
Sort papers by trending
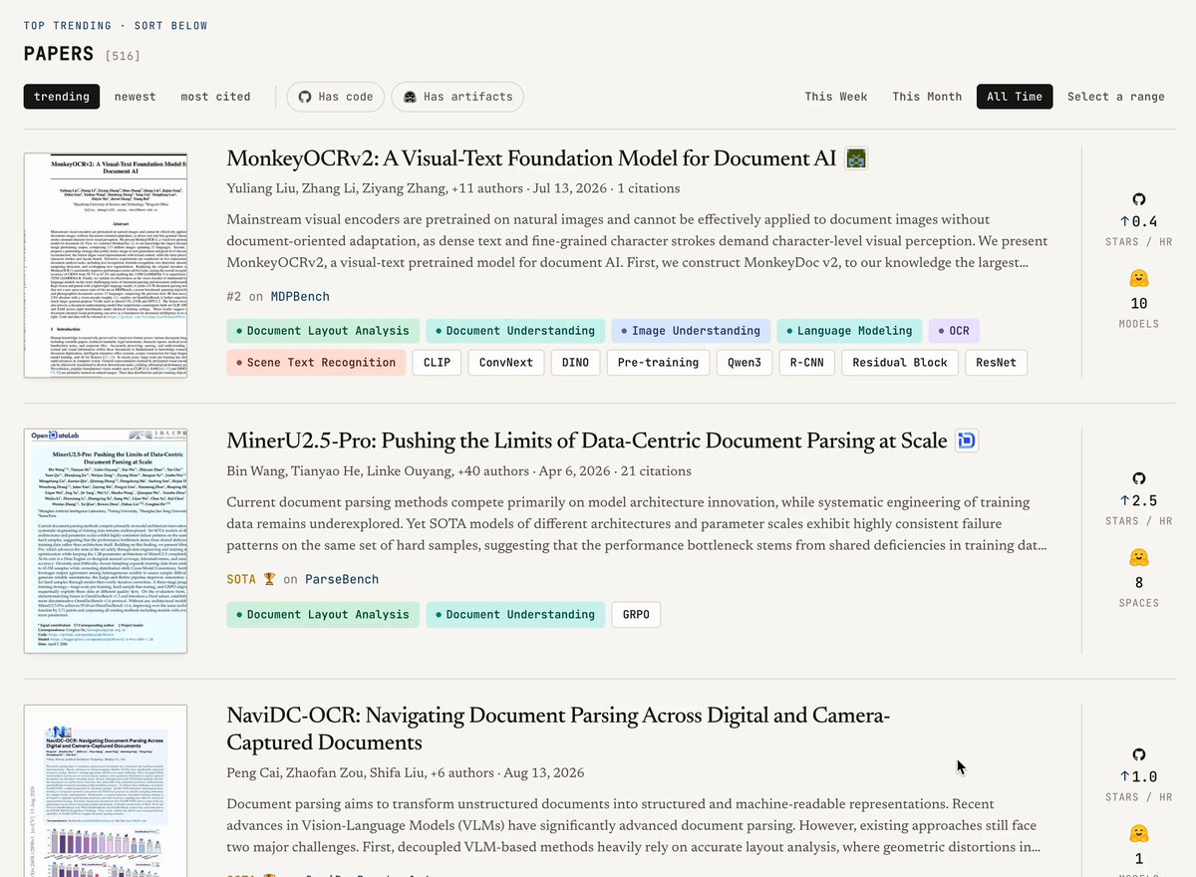[x=62, y=97]
